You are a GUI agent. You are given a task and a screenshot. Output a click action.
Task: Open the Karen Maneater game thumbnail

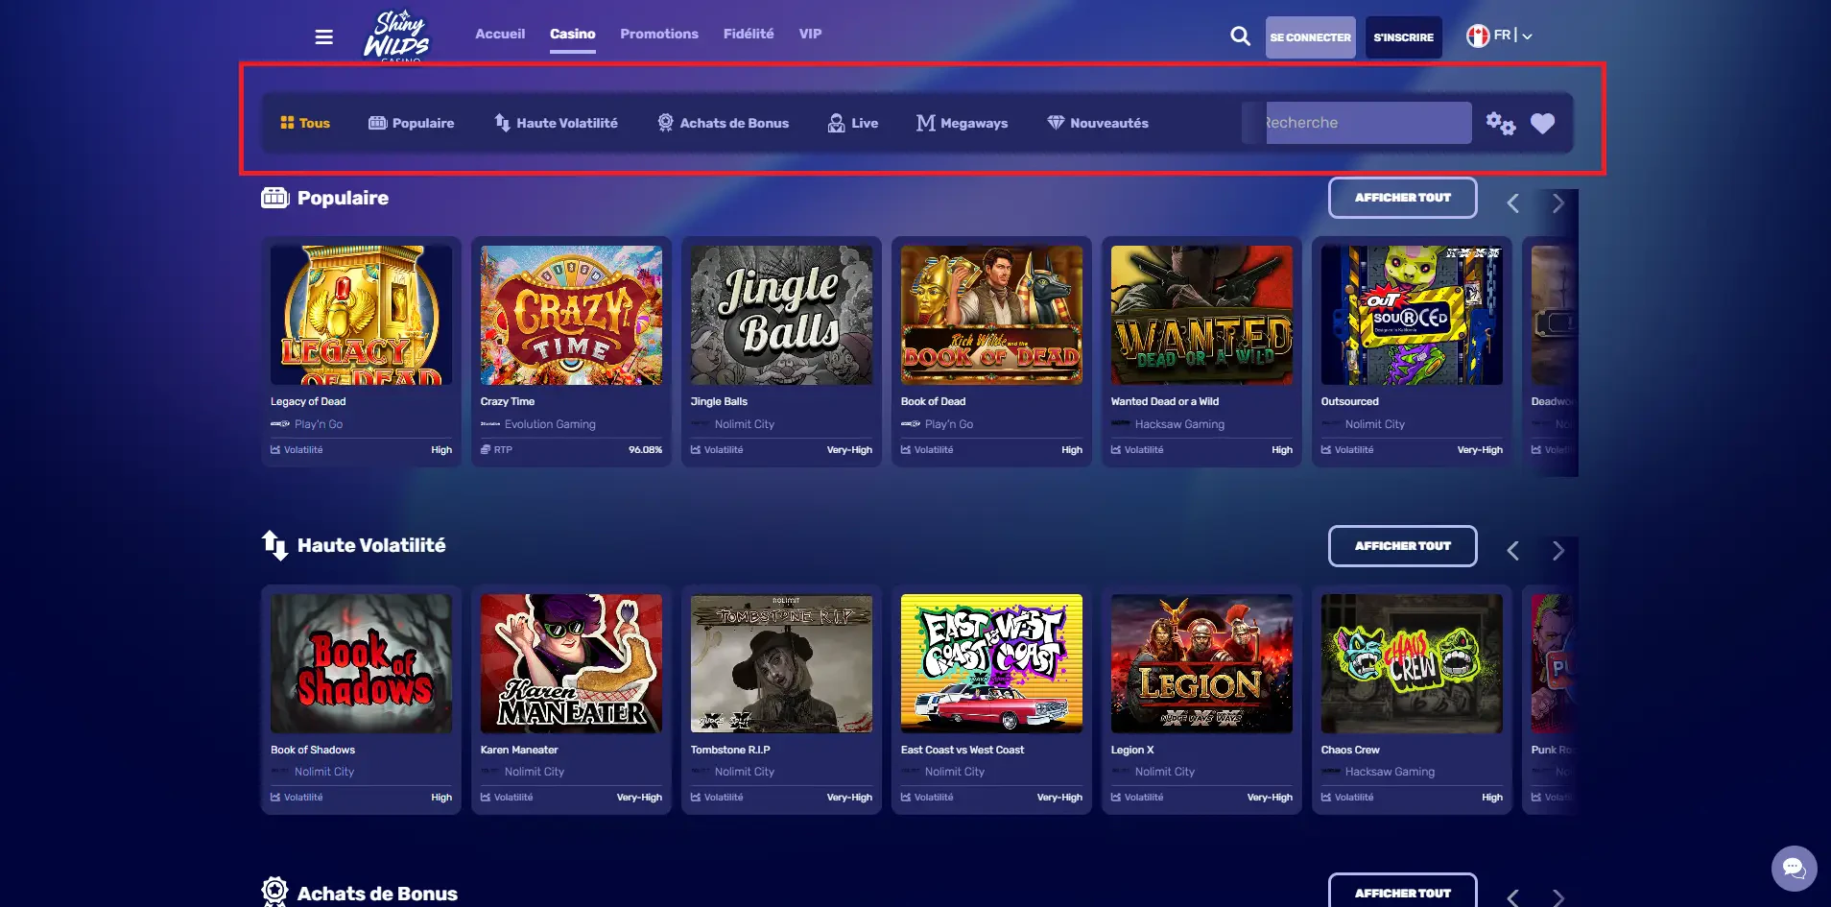[571, 663]
